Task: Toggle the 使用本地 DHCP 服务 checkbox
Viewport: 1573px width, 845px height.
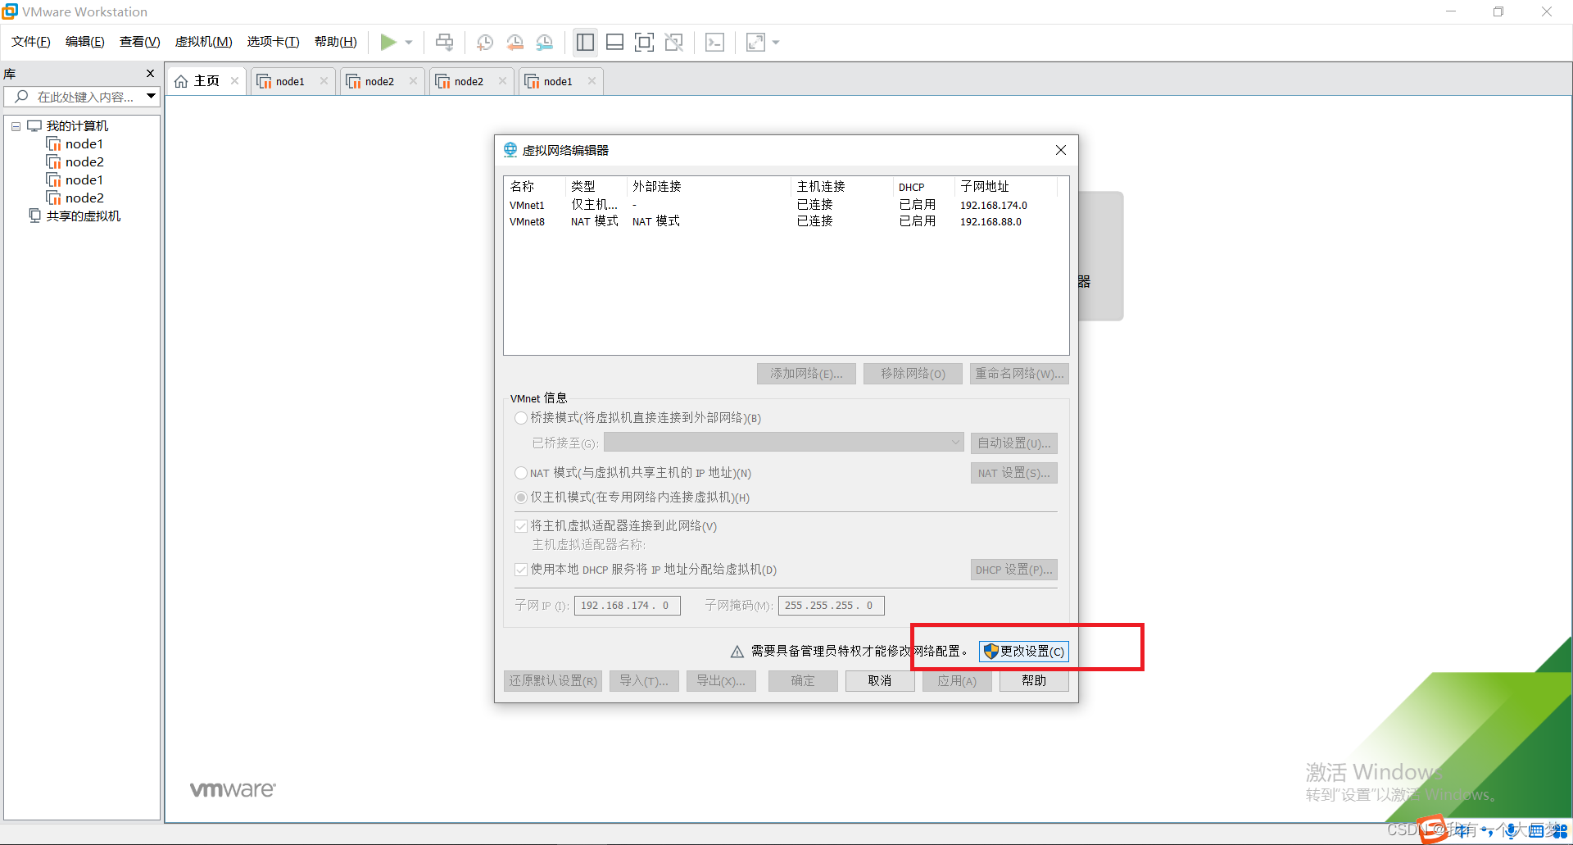Action: coord(521,570)
